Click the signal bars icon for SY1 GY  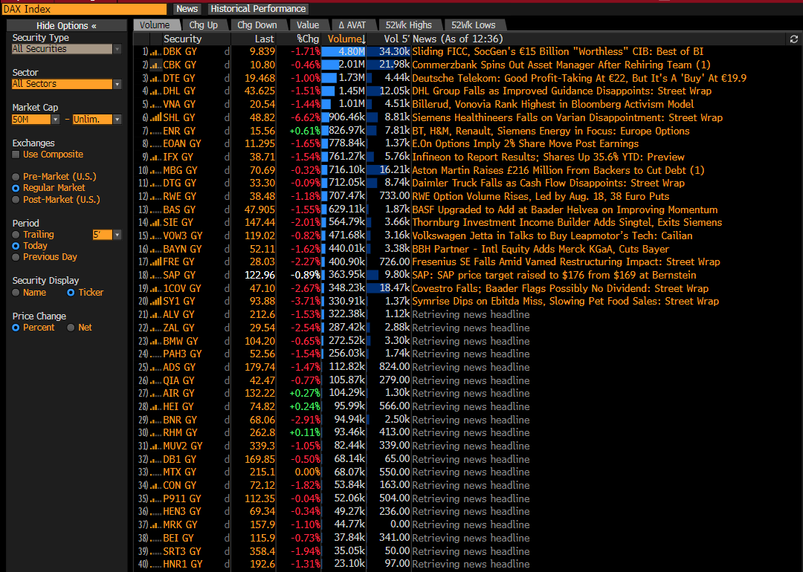(155, 302)
